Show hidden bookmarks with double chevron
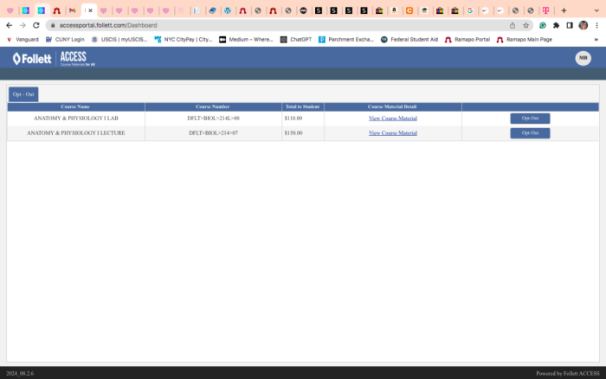Screen dimensions: 606x379 [596, 40]
